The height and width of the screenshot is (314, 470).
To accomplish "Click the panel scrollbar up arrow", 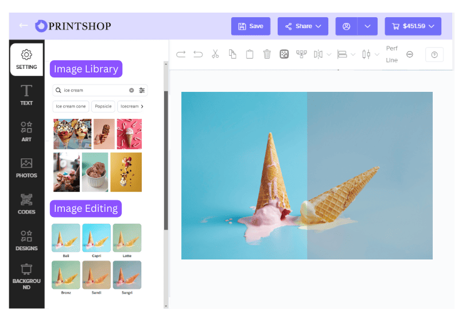I will click(x=166, y=64).
